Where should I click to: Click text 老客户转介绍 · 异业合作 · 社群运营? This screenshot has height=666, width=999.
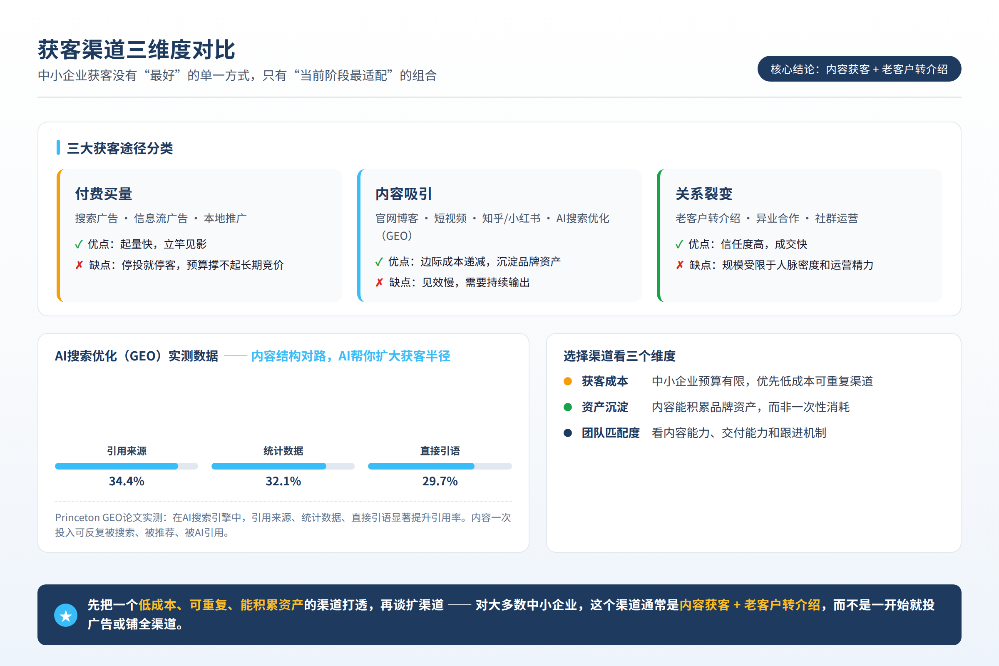767,218
